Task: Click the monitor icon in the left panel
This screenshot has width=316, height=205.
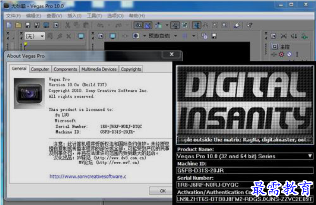Action: (81, 36)
